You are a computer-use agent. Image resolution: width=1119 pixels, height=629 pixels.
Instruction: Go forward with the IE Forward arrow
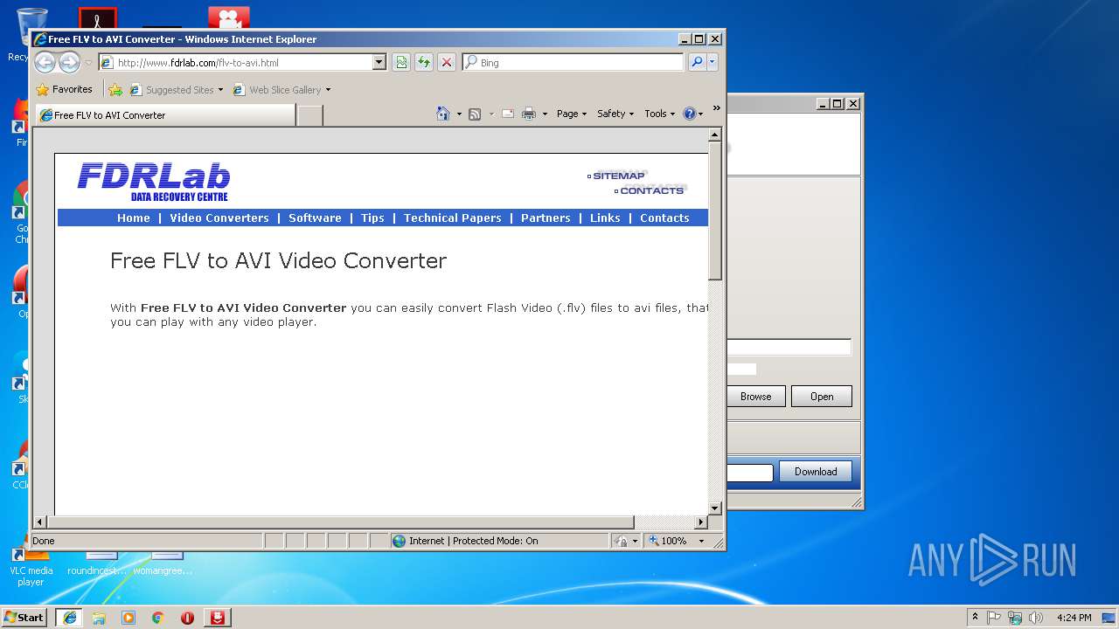pos(69,62)
